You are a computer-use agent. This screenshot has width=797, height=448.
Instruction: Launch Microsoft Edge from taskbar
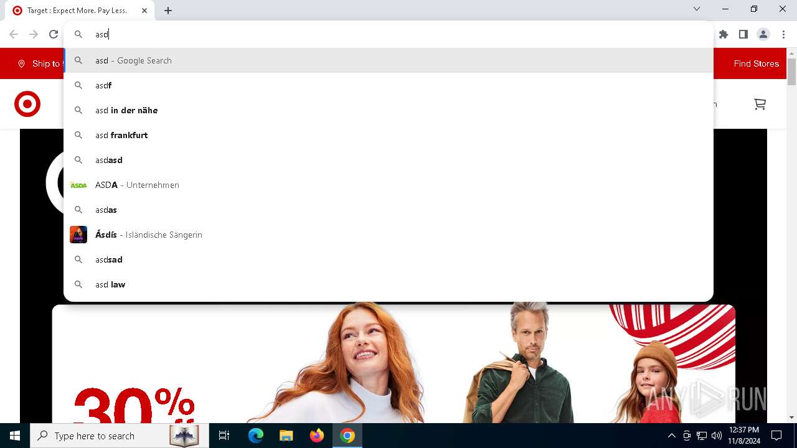(256, 436)
